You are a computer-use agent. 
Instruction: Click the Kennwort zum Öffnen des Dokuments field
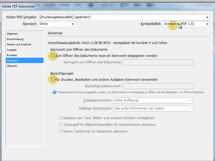158,62
